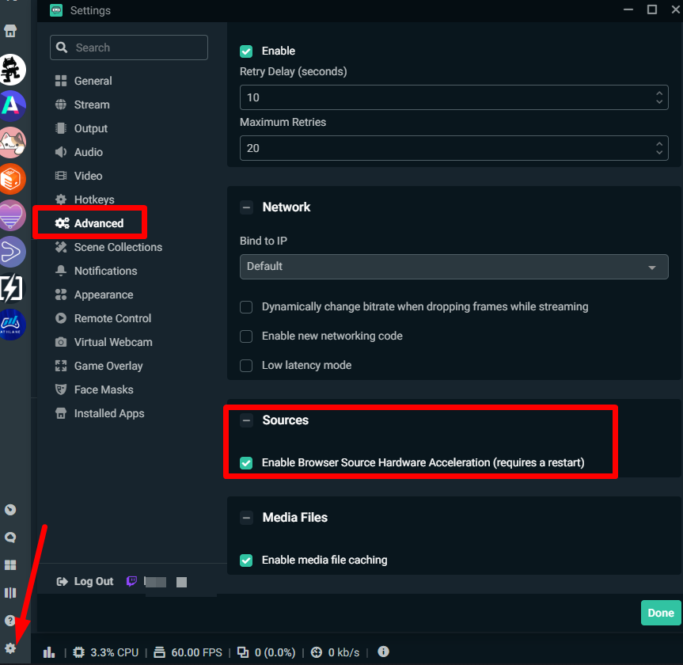Image resolution: width=683 pixels, height=665 pixels.
Task: Open the store icon in the left sidebar
Action: tap(10, 32)
